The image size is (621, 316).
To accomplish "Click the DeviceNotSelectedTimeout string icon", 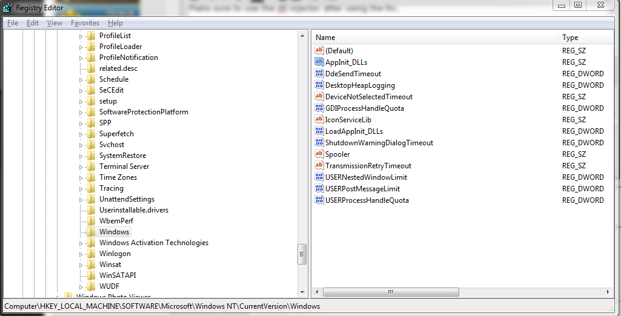I will point(319,96).
